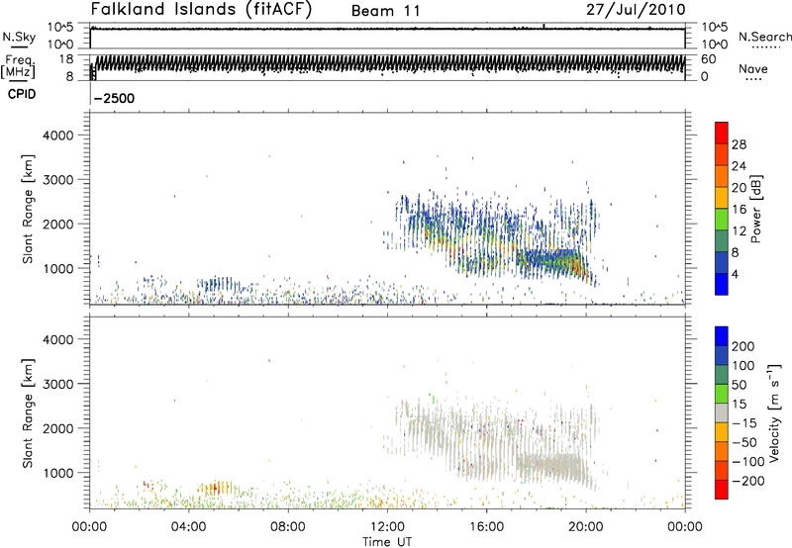Click the CPID value "-2500"
This screenshot has height=548, width=792.
pyautogui.click(x=114, y=98)
